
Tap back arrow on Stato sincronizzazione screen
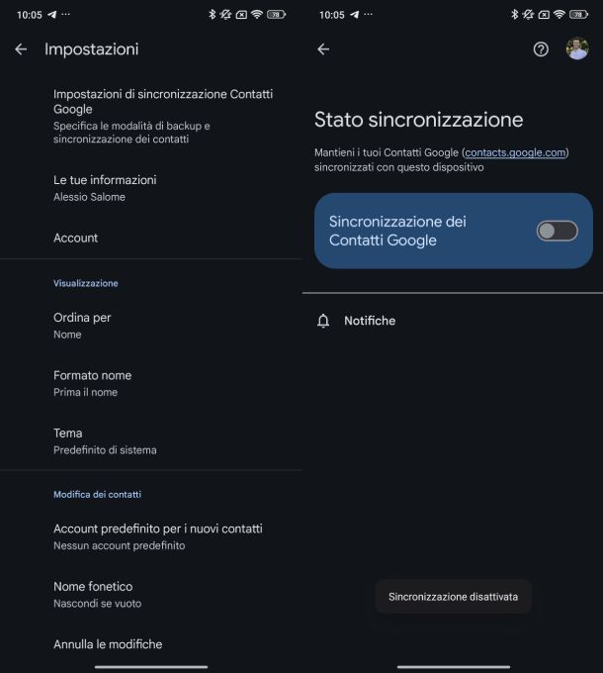click(x=323, y=48)
